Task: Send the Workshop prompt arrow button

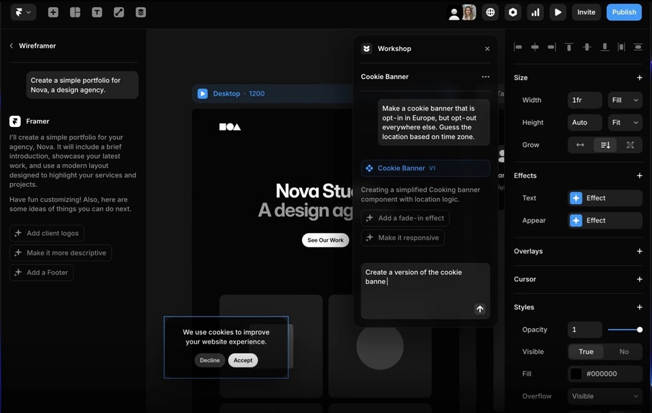Action: [480, 309]
